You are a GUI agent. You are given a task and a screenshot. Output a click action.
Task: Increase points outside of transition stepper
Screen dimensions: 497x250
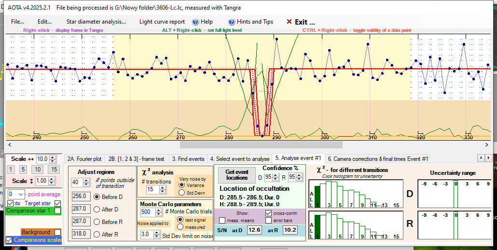click(x=86, y=180)
